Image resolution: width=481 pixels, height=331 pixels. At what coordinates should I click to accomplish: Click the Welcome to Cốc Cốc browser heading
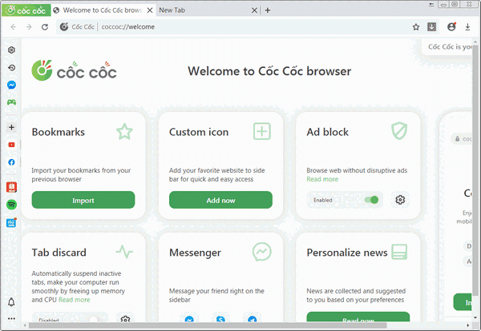tap(269, 71)
